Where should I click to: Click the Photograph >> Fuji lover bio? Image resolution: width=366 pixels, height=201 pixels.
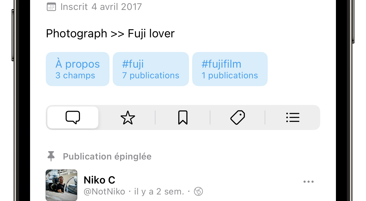110,33
